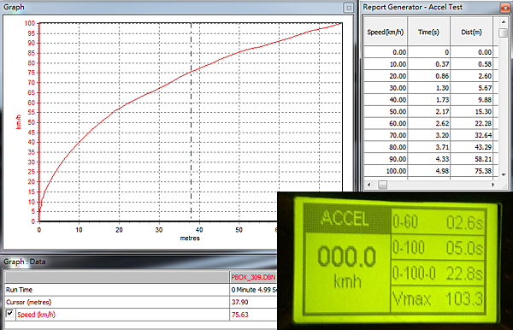Screen dimensions: 513x330
Task: Click the Speed(km/h) column header
Action: tap(386, 32)
